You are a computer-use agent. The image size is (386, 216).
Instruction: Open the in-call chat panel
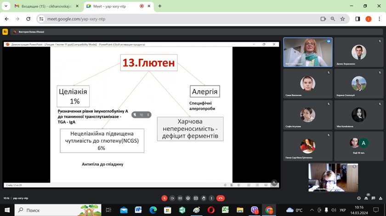tap(374, 198)
